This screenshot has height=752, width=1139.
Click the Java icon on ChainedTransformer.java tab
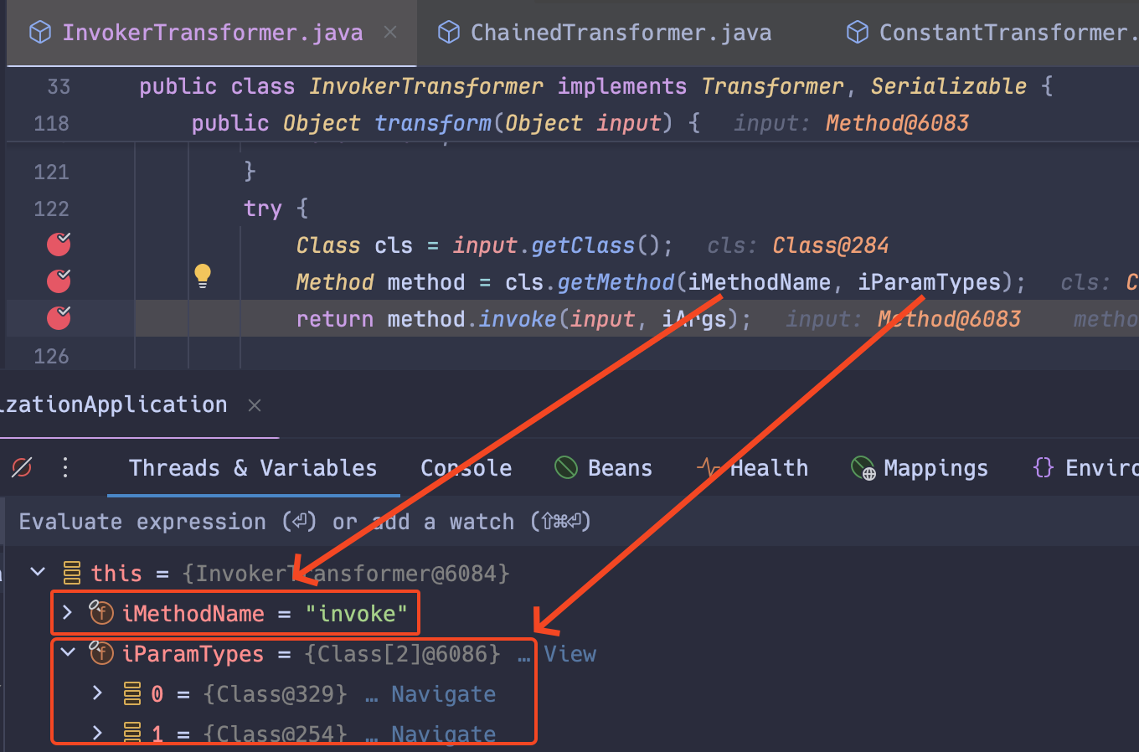(x=449, y=32)
